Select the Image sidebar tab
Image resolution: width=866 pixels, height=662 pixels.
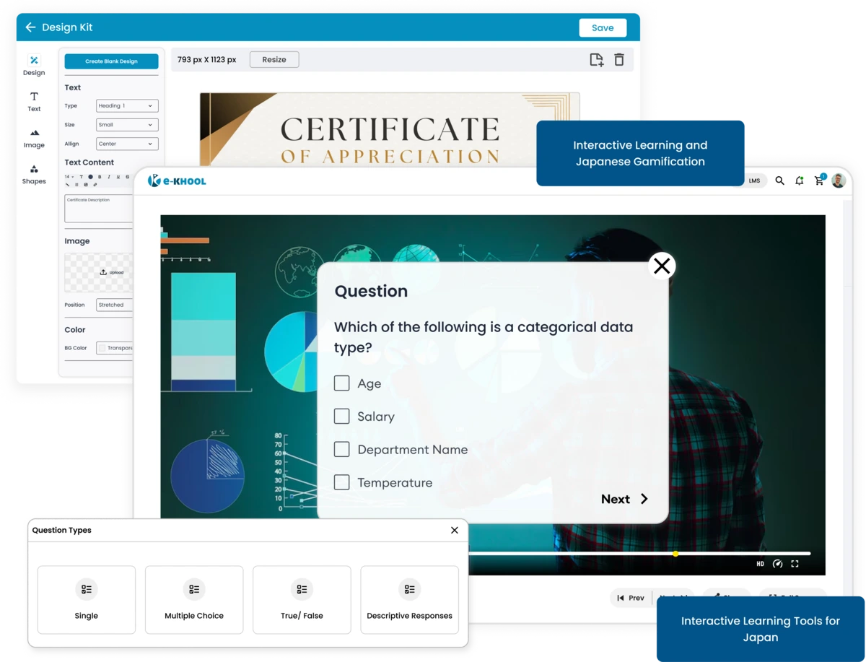34,138
